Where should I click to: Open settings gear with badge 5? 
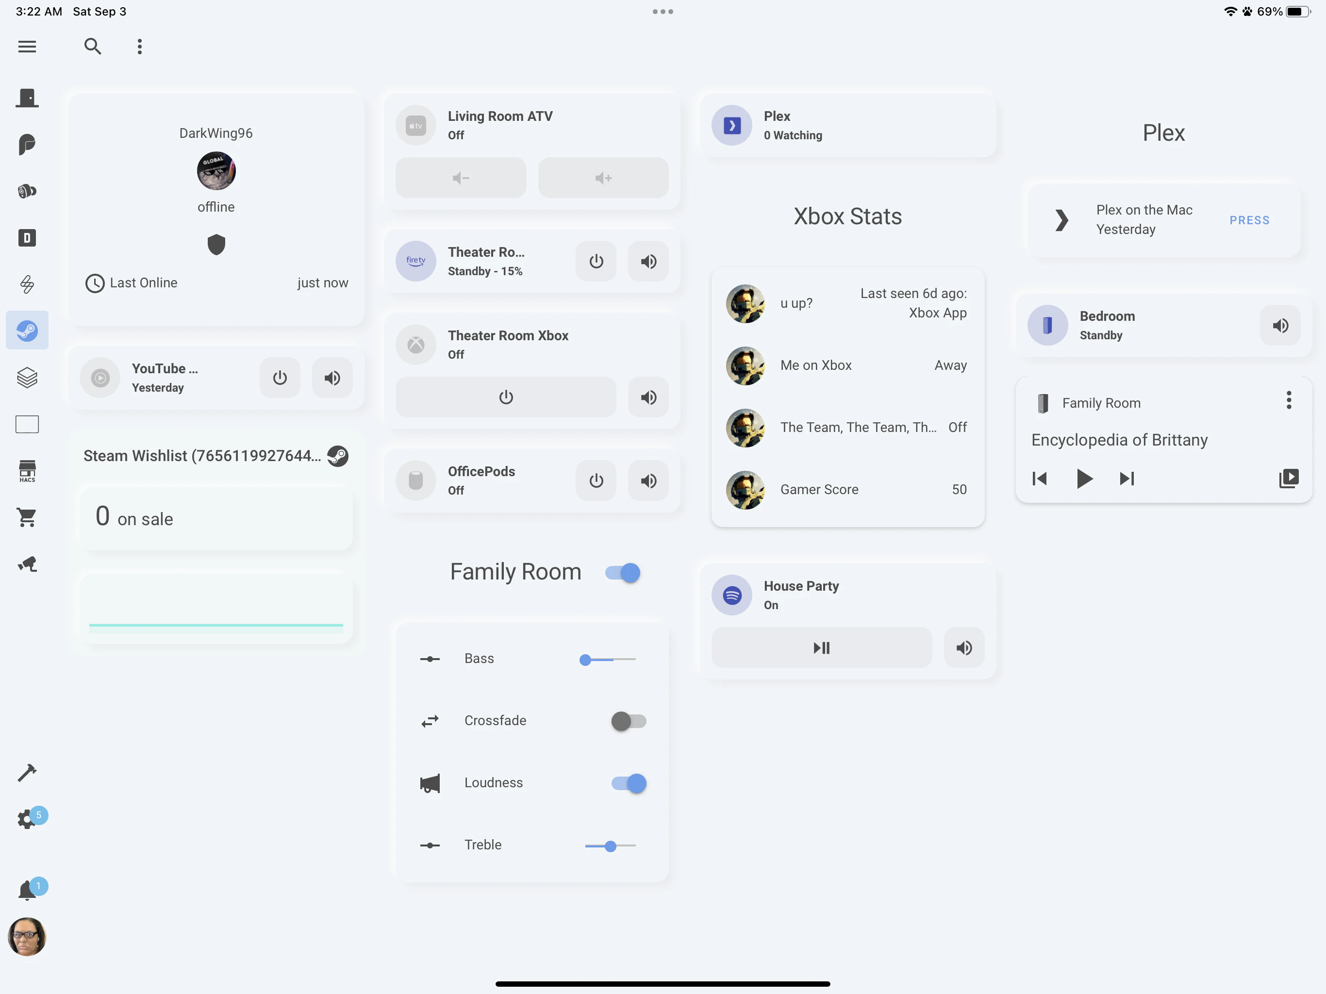click(x=27, y=818)
